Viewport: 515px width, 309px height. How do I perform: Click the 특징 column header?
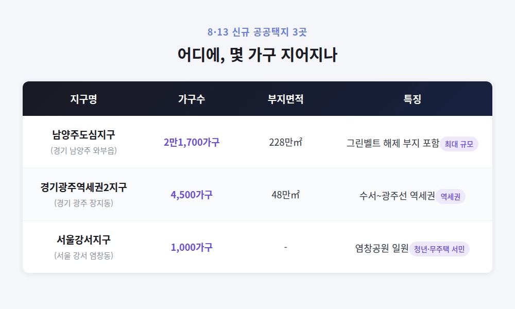click(412, 99)
